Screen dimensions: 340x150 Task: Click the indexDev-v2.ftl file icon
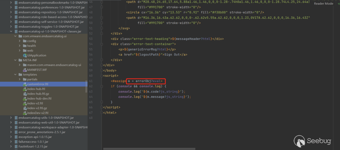tap(25, 113)
